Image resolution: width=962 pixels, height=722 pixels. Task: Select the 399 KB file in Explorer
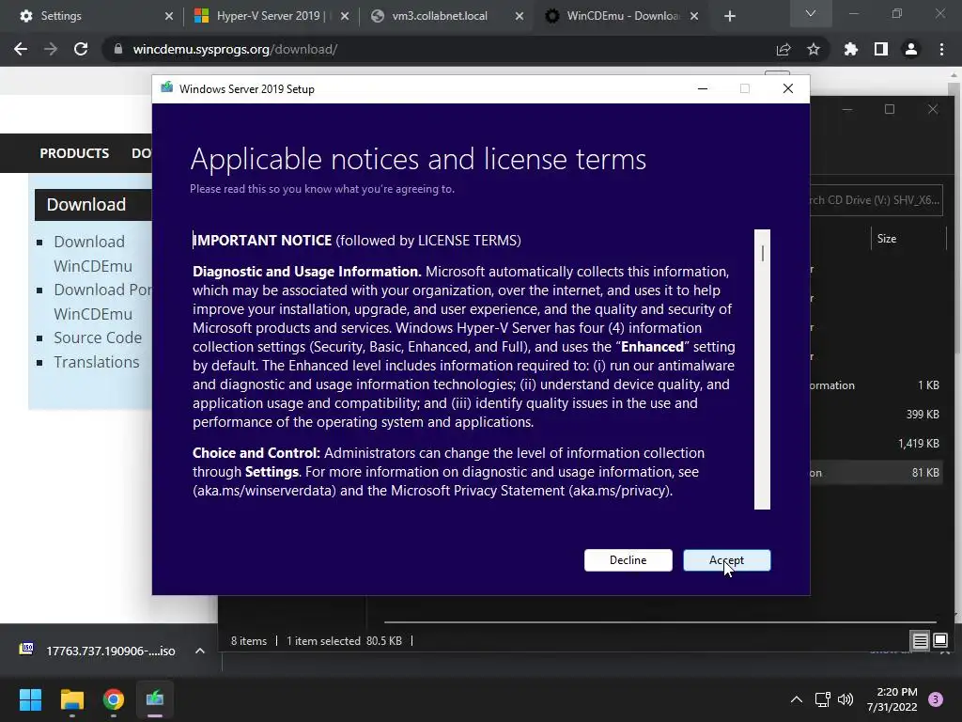tap(875, 415)
